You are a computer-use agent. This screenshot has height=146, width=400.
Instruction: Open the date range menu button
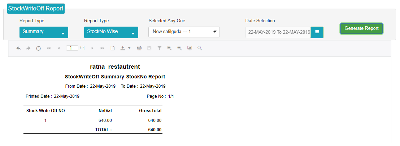(317, 32)
